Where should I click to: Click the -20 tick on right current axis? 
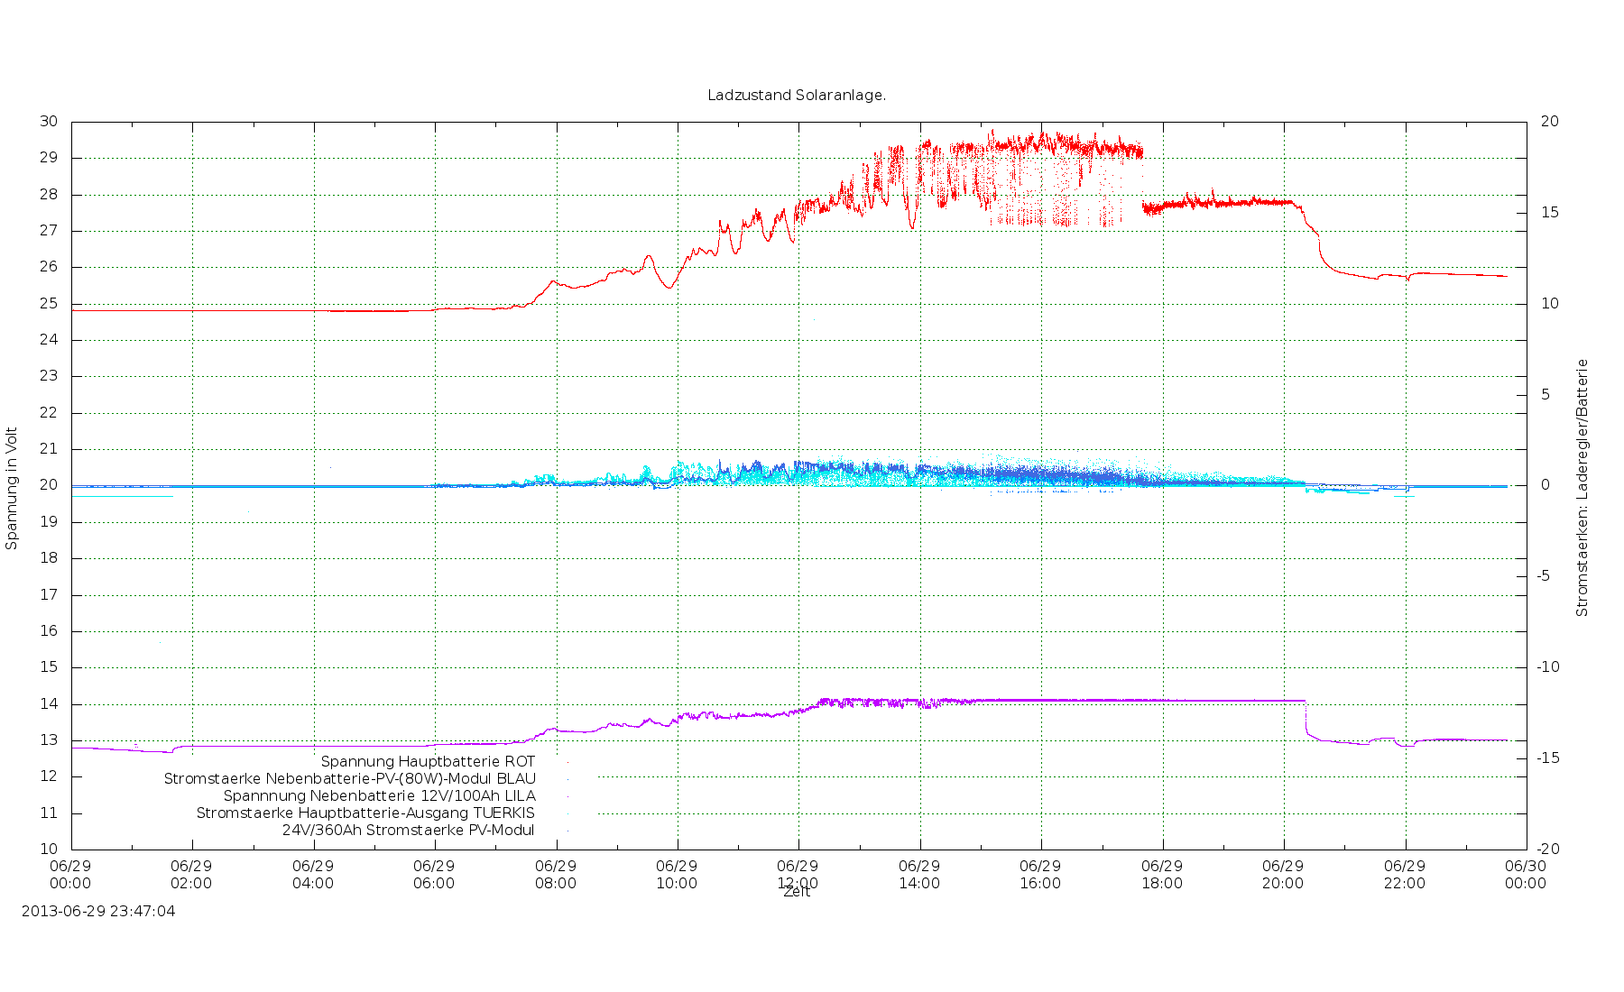[1548, 850]
